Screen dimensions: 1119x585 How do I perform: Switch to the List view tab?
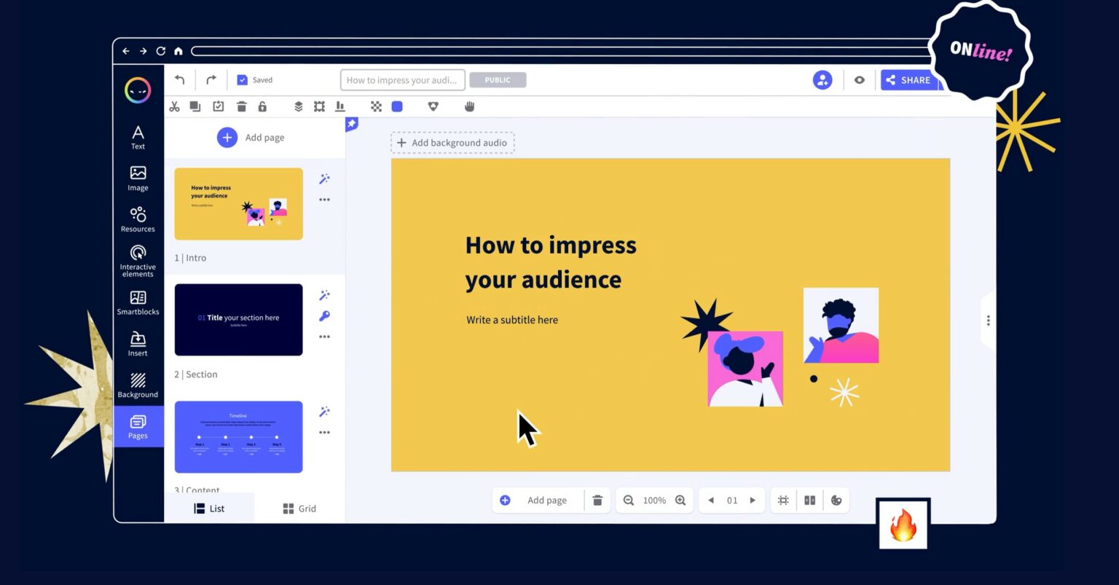tap(211, 508)
